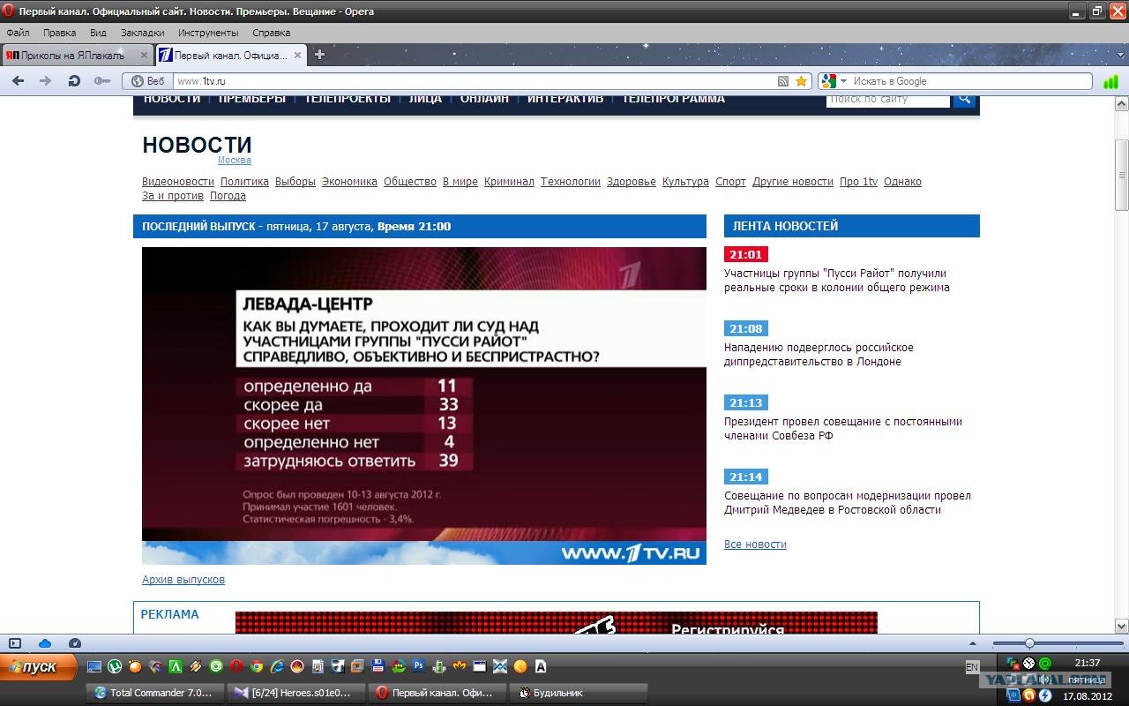The height and width of the screenshot is (706, 1129).
Task: Change city via the Москва link
Action: [235, 160]
